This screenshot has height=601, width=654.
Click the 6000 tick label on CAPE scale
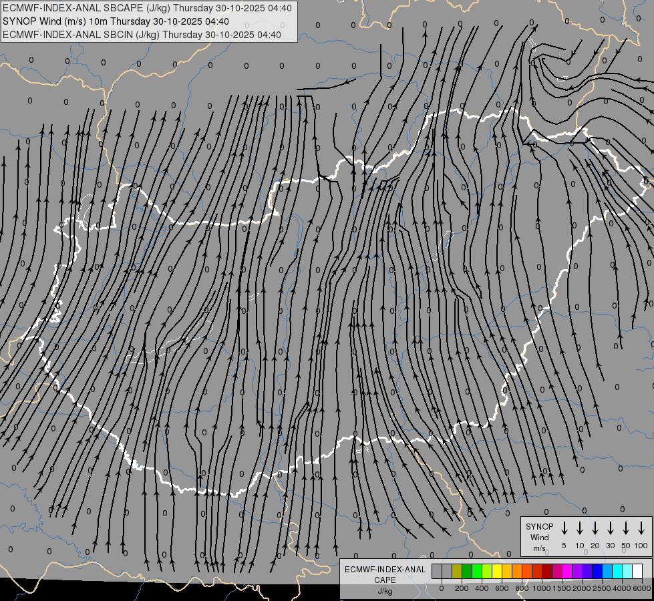point(641,588)
